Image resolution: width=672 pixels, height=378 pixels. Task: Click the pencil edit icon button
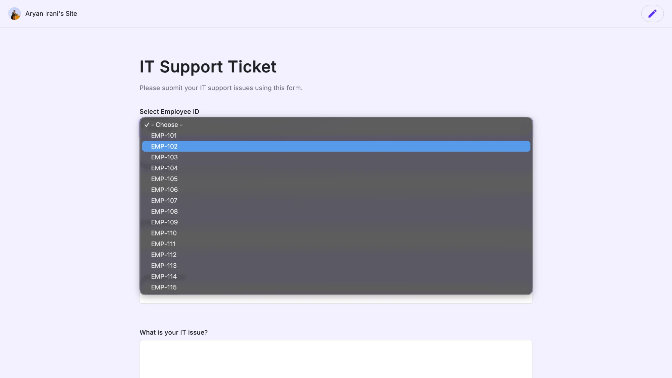pyautogui.click(x=652, y=13)
